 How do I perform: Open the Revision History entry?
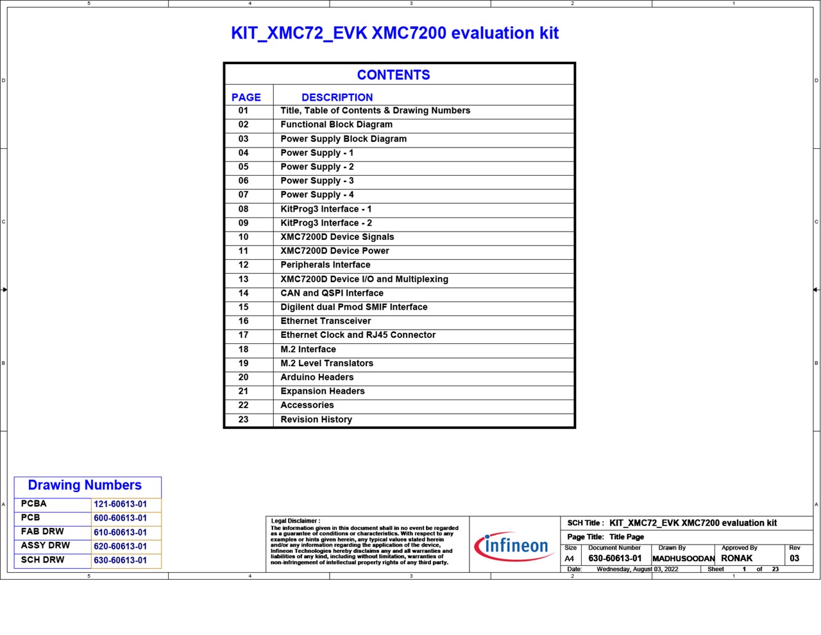(x=316, y=419)
